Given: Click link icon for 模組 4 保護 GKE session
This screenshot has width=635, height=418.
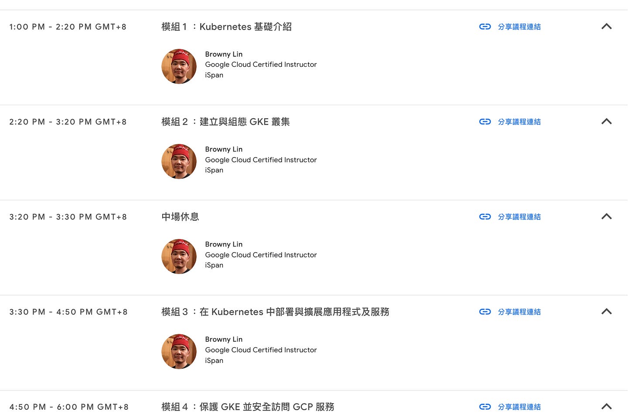Looking at the screenshot, I should click(x=485, y=407).
